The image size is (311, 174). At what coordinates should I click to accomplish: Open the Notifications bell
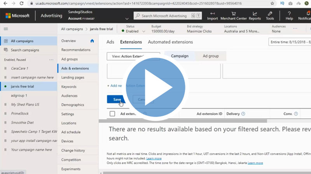point(308,14)
